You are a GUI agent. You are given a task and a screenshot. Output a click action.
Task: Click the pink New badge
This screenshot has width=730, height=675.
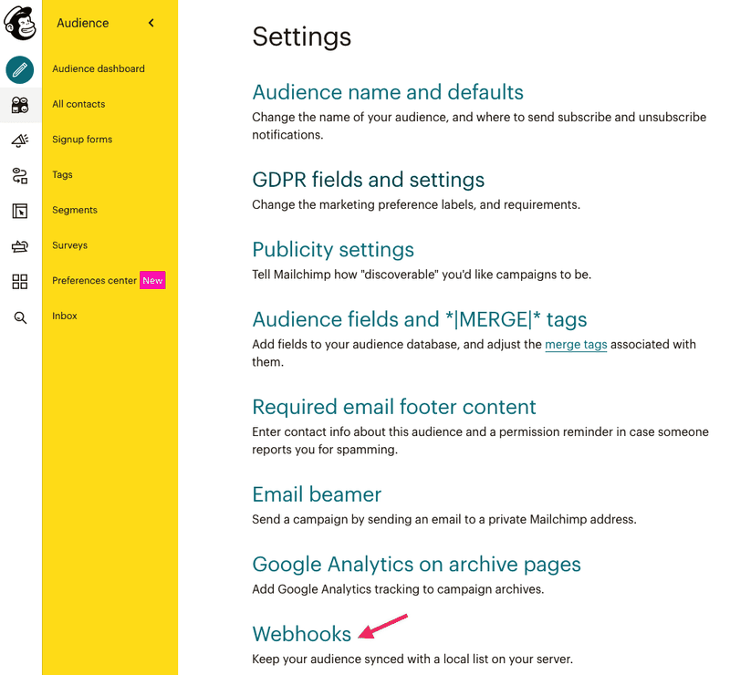pos(152,280)
